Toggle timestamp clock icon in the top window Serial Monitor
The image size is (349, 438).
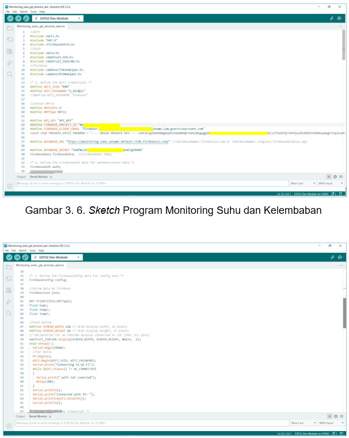coord(335,176)
